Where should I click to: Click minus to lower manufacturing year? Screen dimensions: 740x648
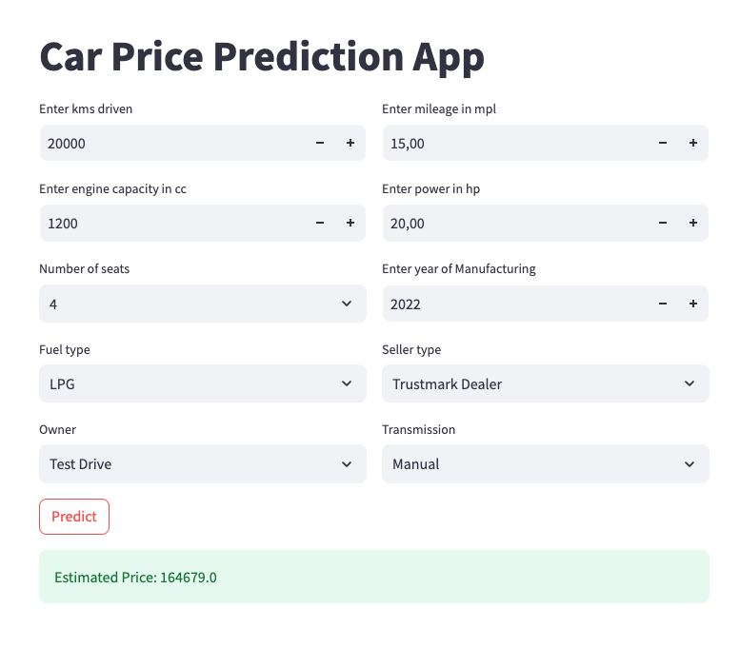(x=663, y=304)
